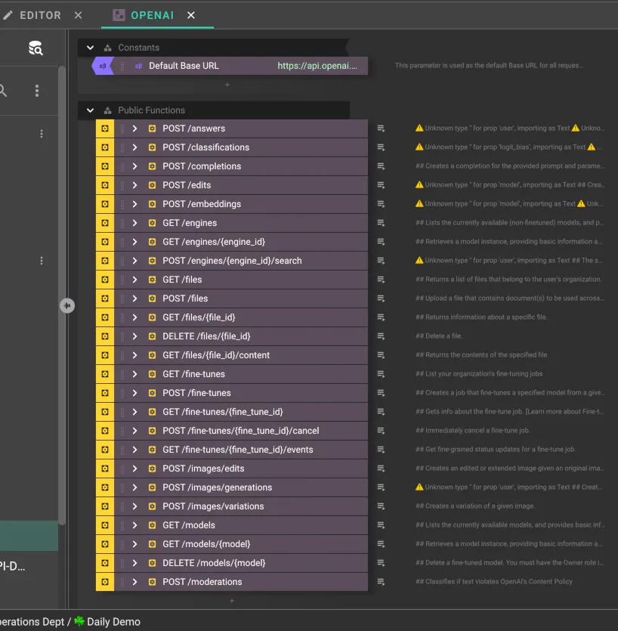The image size is (618, 631).
Task: Add a new constant with the plus button
Action: tap(227, 85)
